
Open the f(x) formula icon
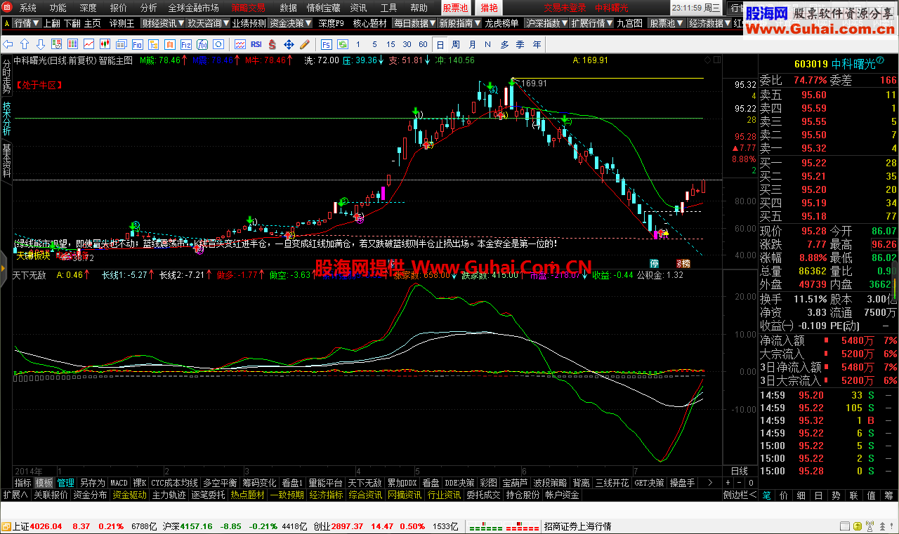202,44
